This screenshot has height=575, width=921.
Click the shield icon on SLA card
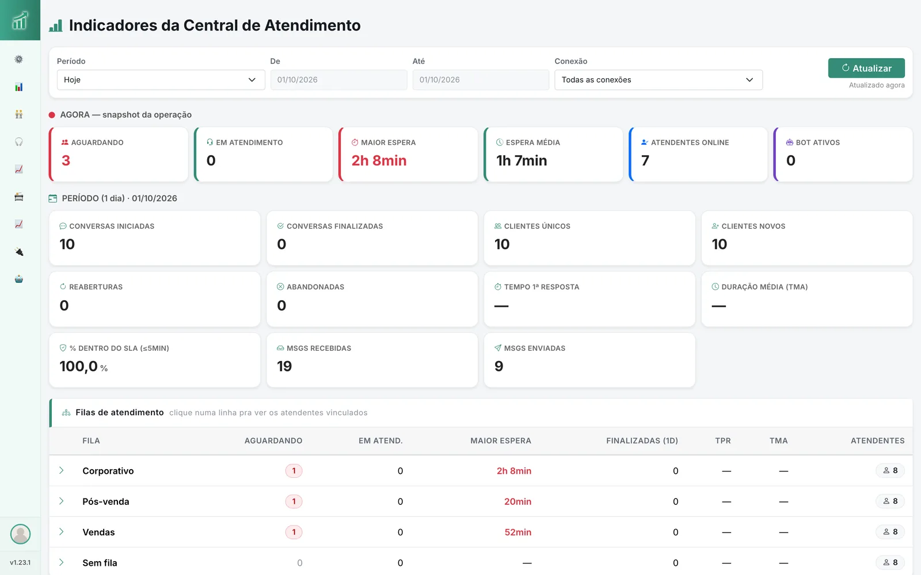click(63, 348)
